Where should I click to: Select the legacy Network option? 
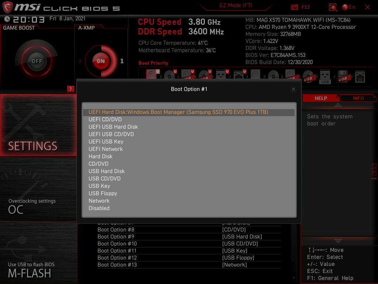pyautogui.click(x=189, y=201)
